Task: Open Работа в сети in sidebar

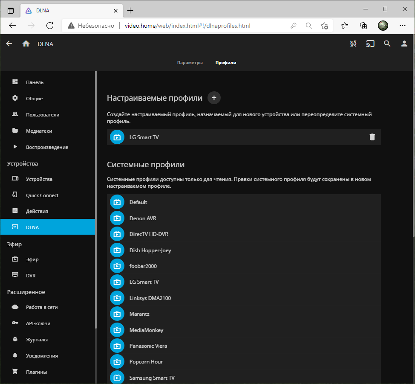Action: tap(48, 307)
